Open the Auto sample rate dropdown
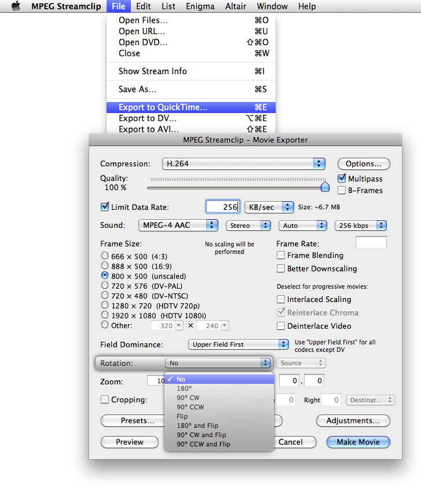Viewport: 421px width, 487px height. (302, 226)
